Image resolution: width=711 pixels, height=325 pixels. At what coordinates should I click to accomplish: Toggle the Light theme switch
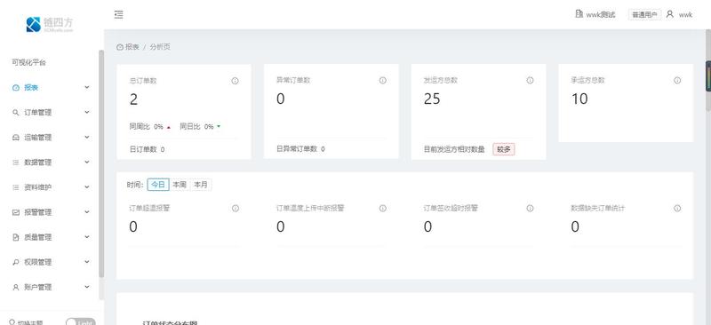(80, 322)
